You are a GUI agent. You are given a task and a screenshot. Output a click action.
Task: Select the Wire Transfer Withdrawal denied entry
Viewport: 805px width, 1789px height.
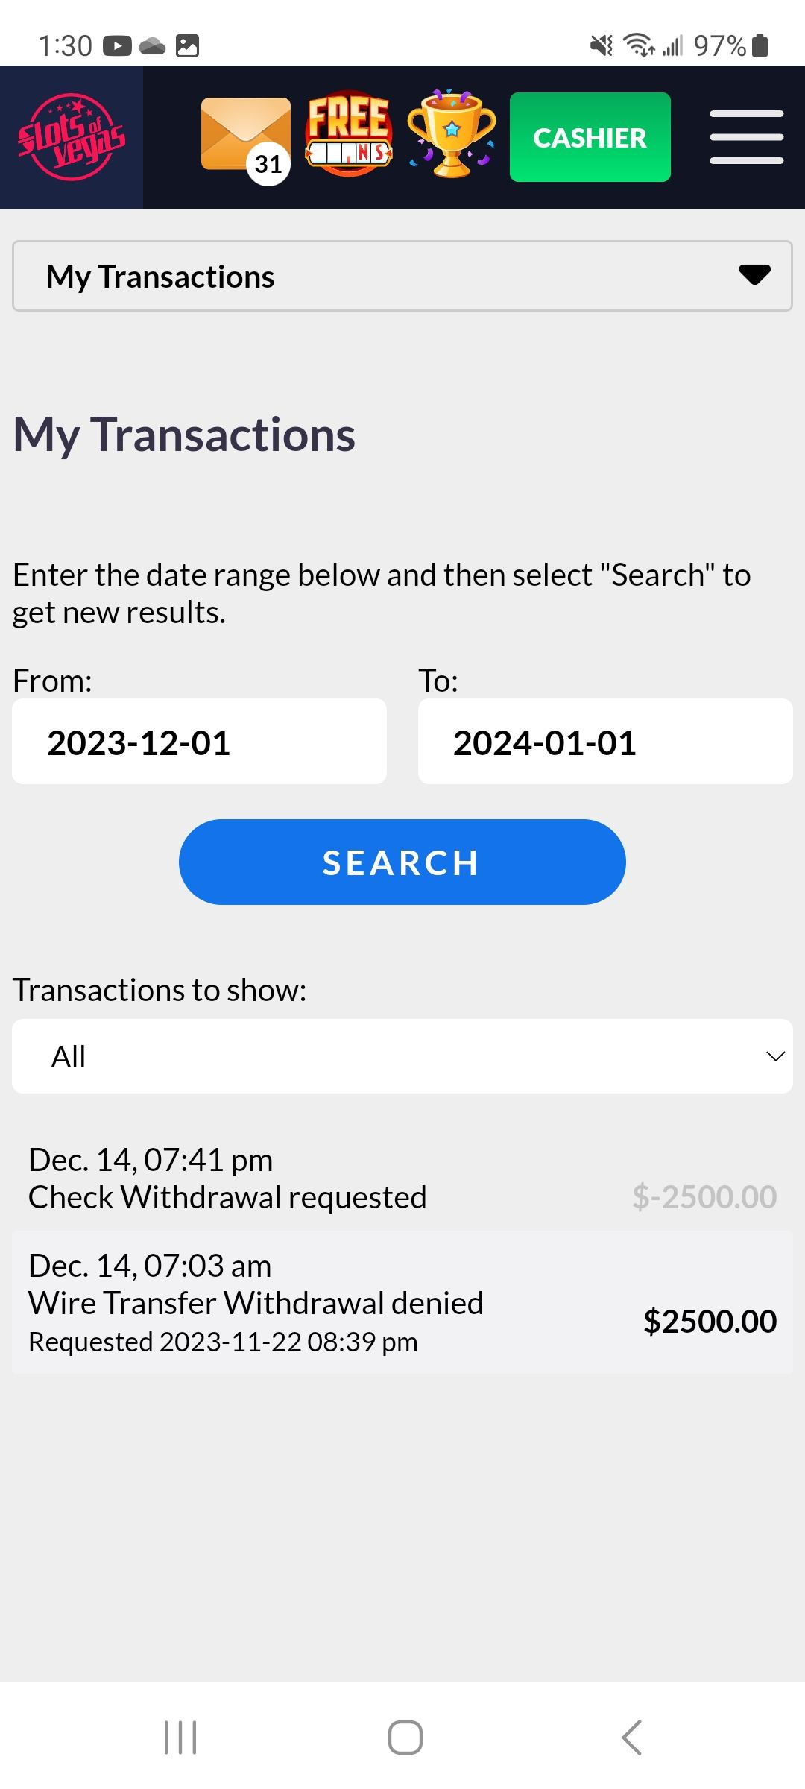[x=256, y=1302]
